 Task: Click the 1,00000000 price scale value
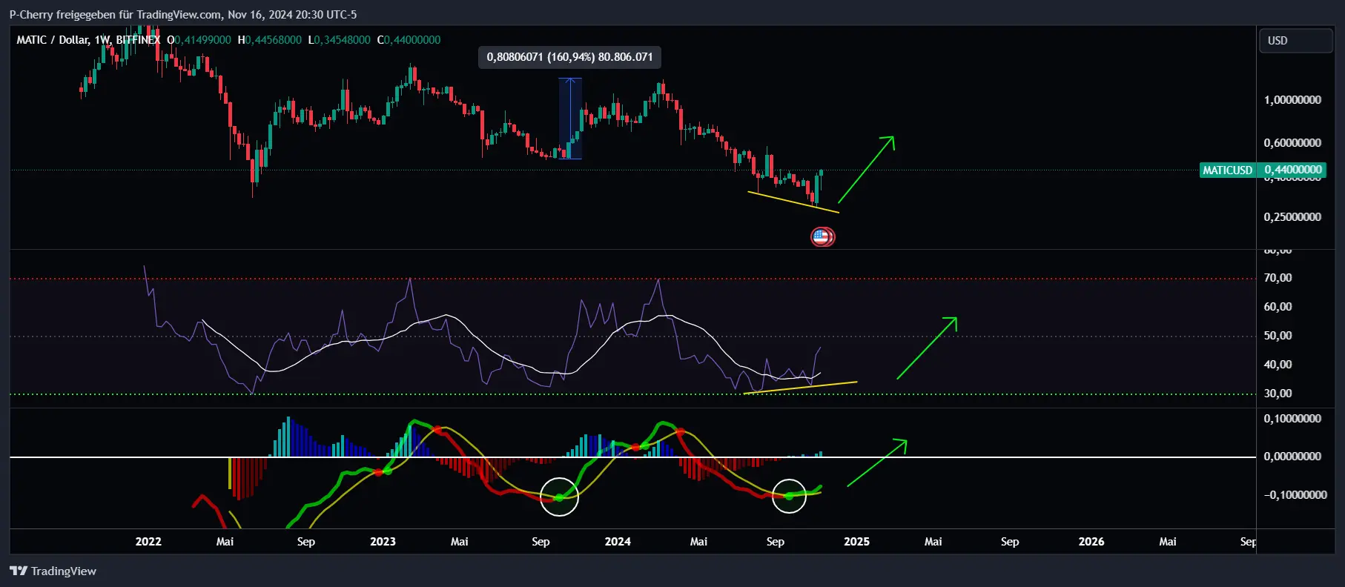point(1292,100)
